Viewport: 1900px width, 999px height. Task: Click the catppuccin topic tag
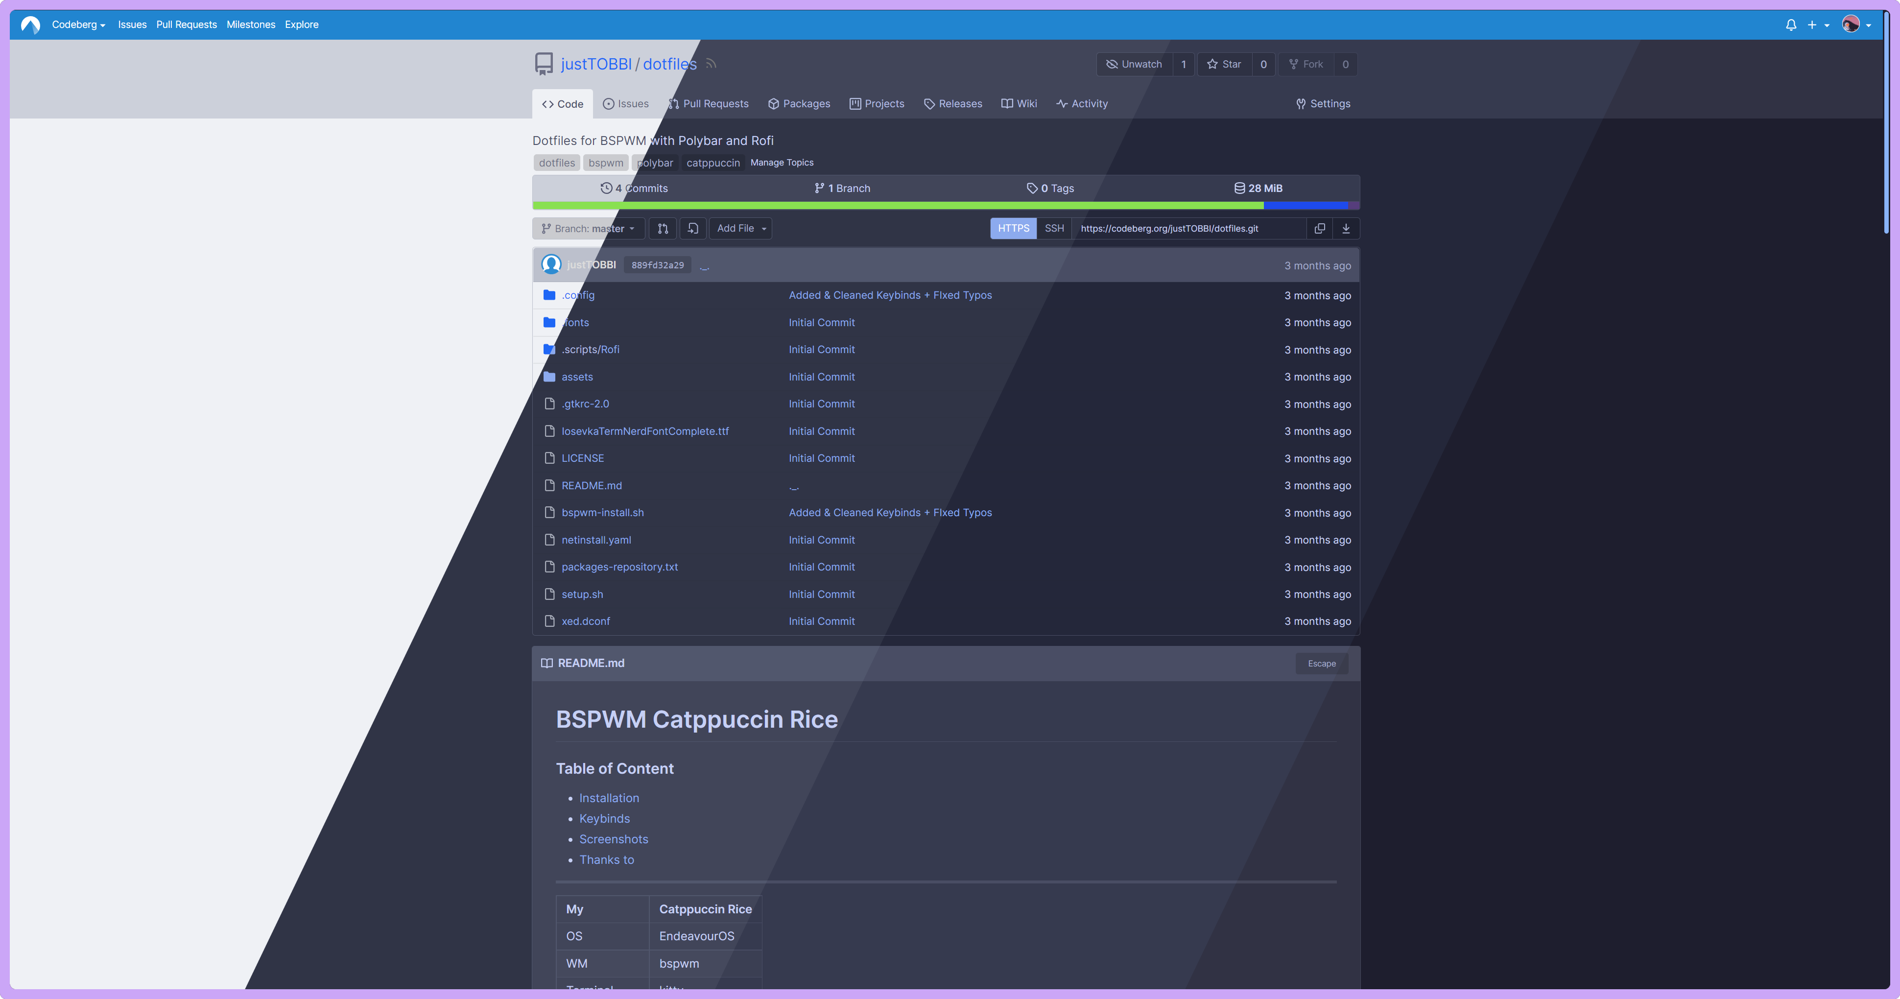pyautogui.click(x=712, y=163)
